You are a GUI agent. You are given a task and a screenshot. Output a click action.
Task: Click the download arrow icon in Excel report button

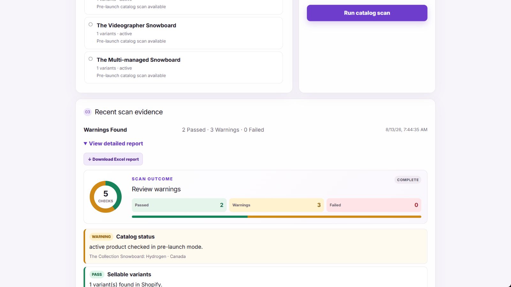[x=90, y=159]
